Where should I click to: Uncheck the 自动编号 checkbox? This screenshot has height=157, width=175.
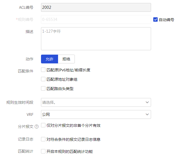(155, 20)
